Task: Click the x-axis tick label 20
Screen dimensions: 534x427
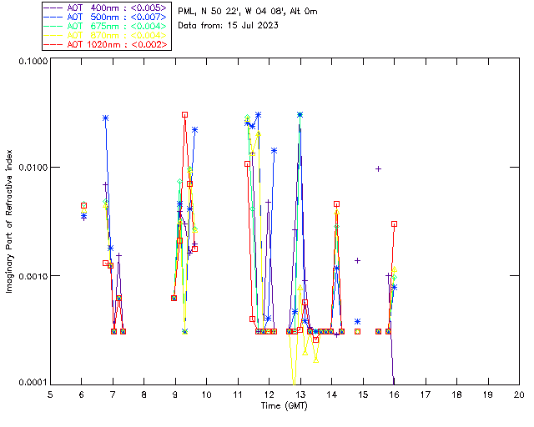Action: point(519,394)
